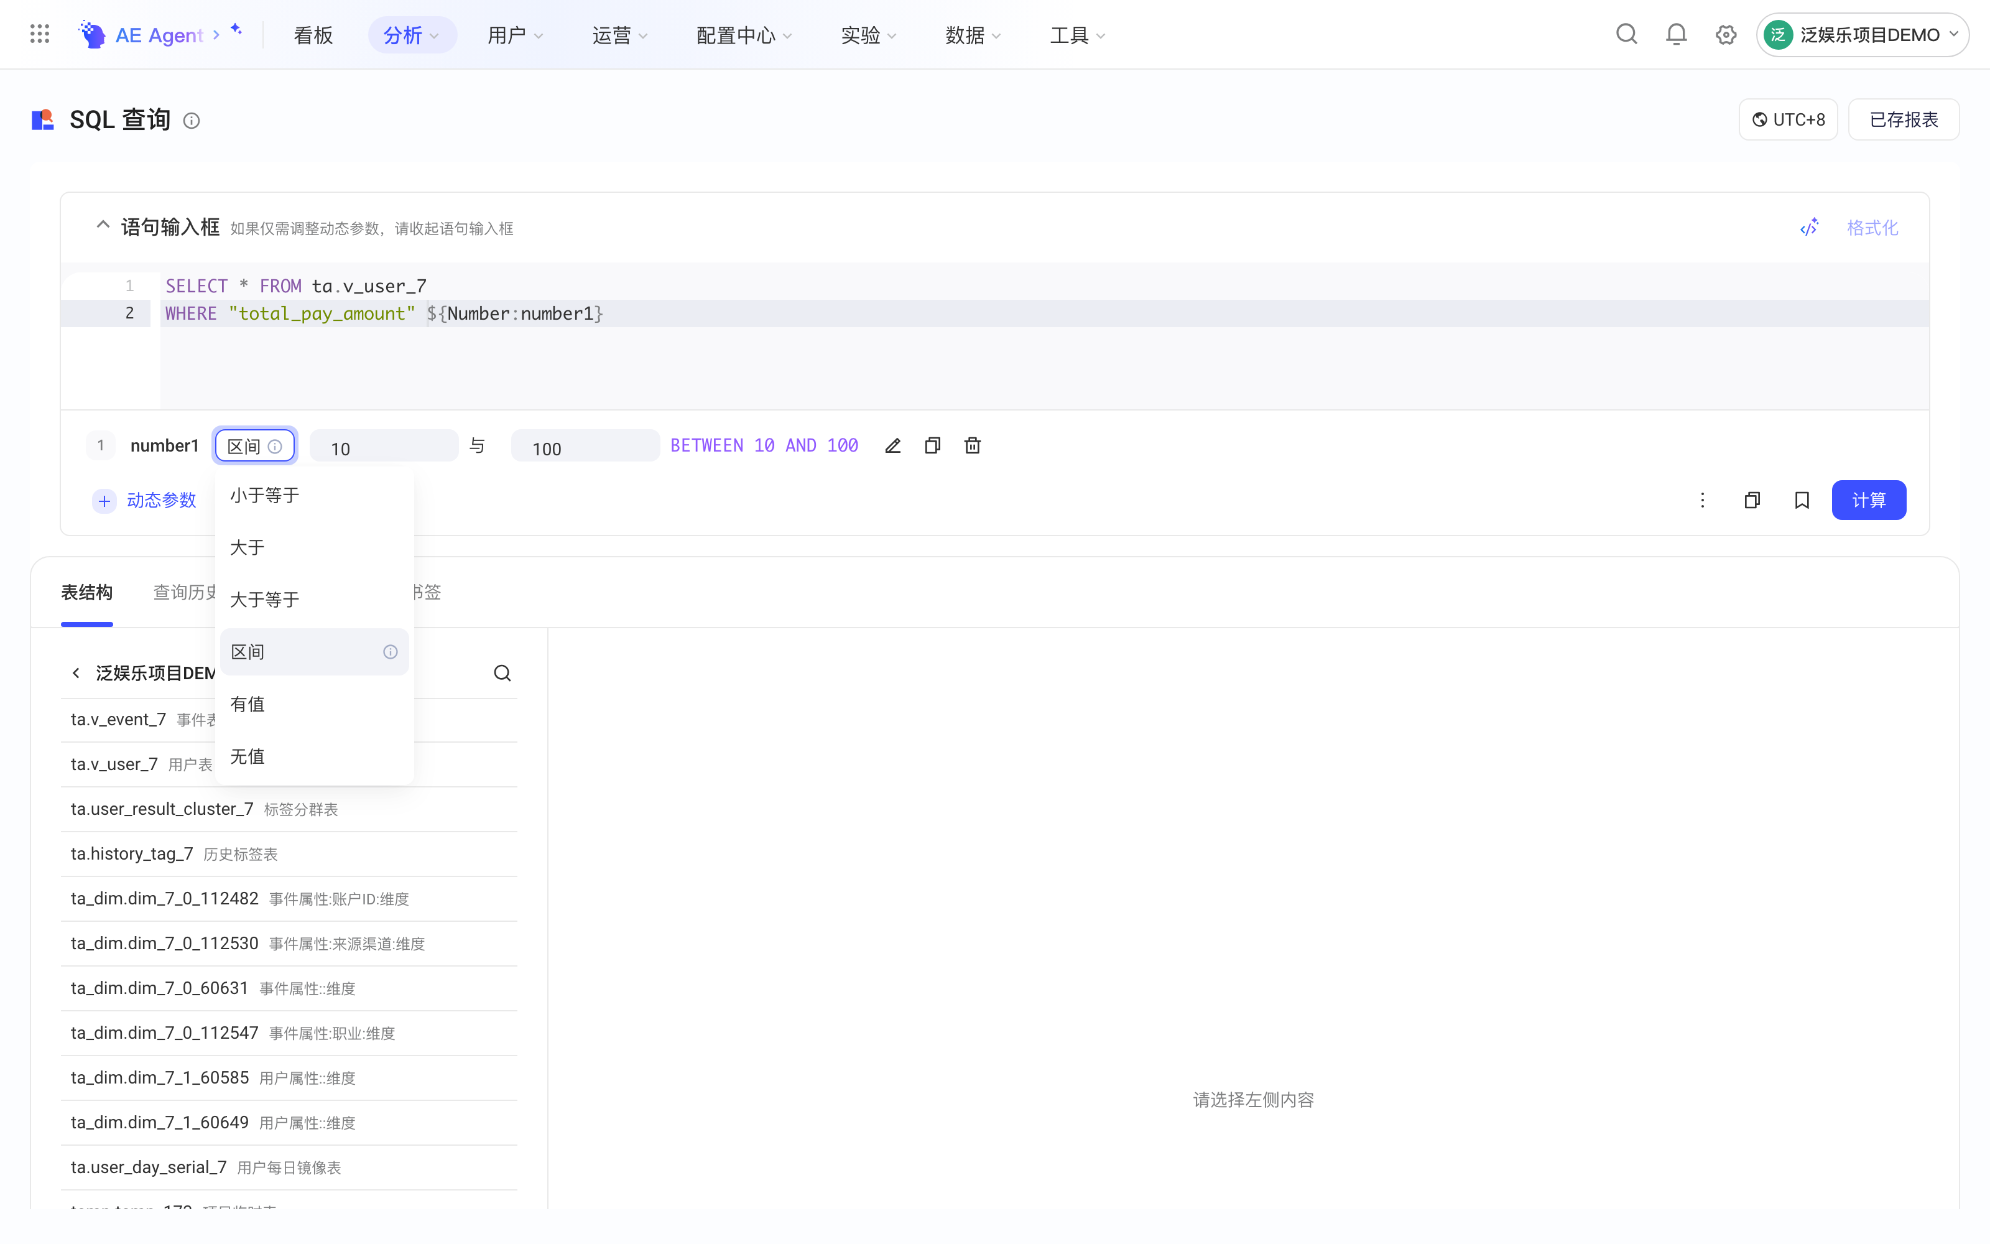
Task: Edit the number1 parameter with pencil icon
Action: tap(893, 445)
